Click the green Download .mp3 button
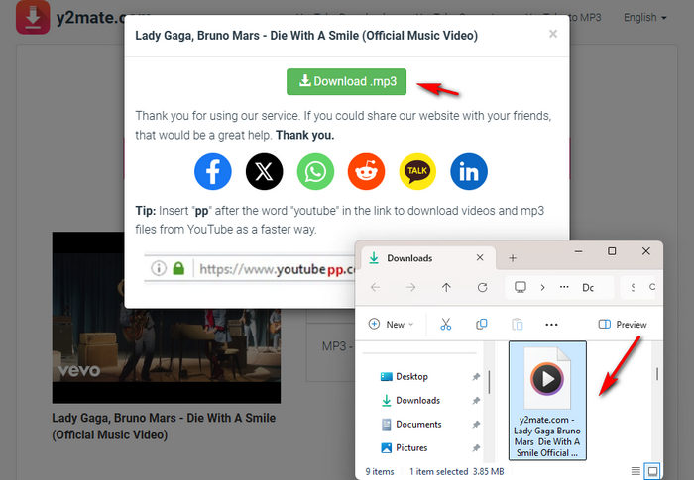 (347, 81)
